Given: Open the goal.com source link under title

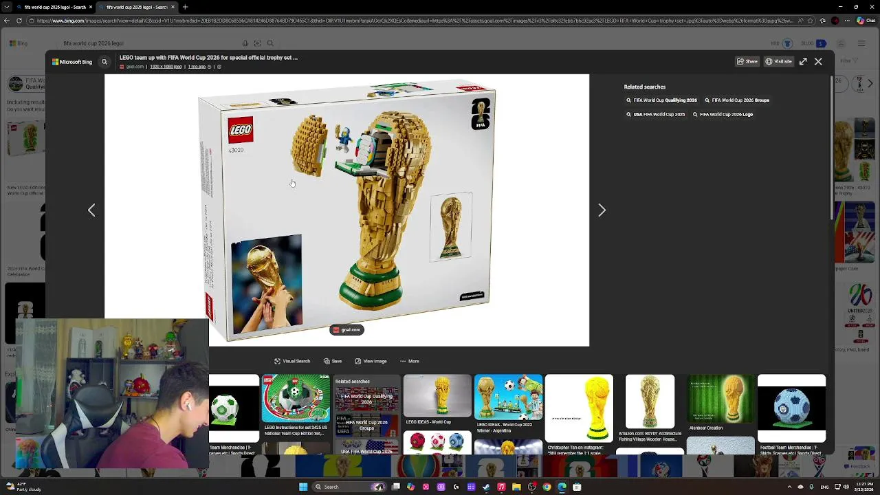Looking at the screenshot, I should click(132, 67).
